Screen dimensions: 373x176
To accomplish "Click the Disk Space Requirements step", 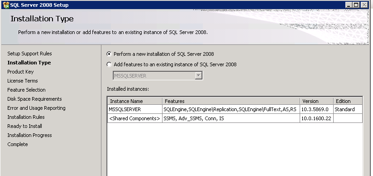I will click(x=34, y=99).
